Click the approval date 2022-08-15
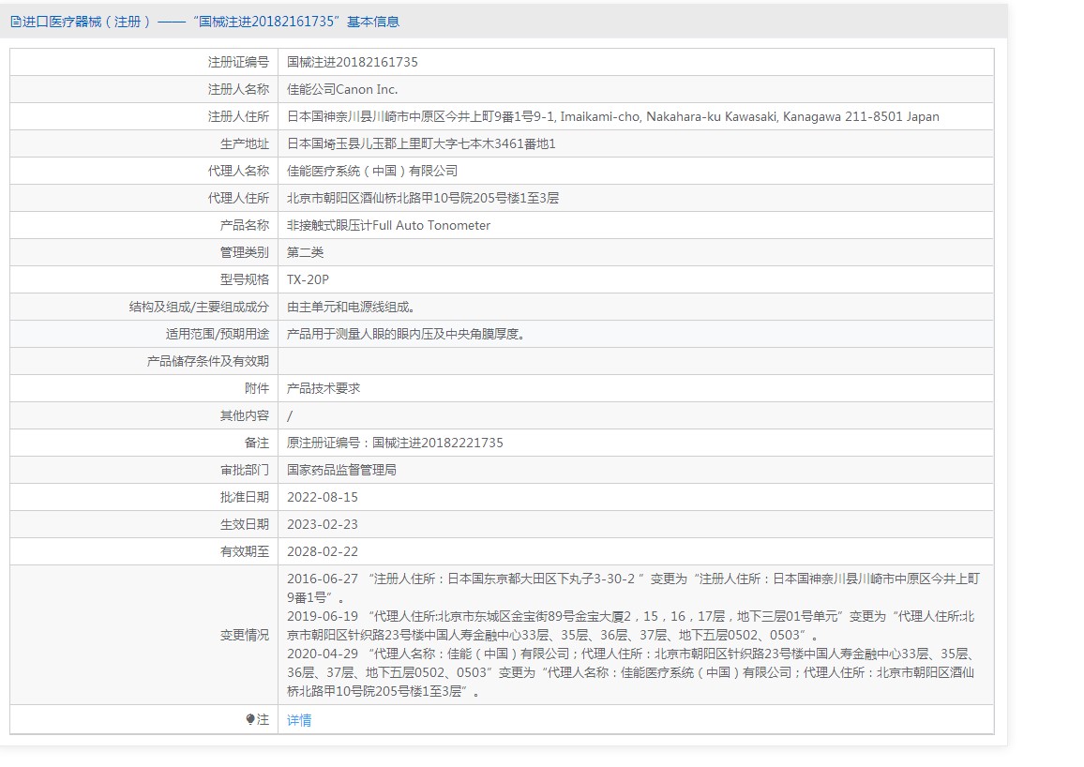This screenshot has height=767, width=1084. (x=323, y=497)
